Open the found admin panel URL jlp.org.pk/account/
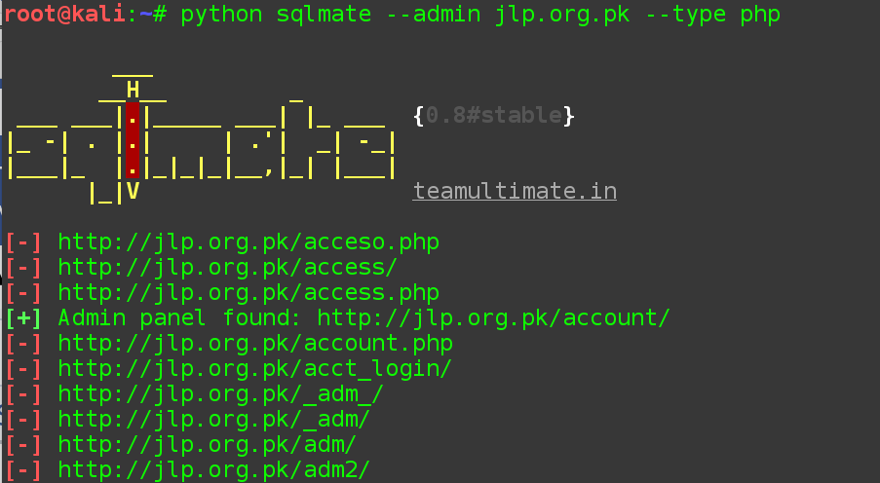 click(x=493, y=318)
